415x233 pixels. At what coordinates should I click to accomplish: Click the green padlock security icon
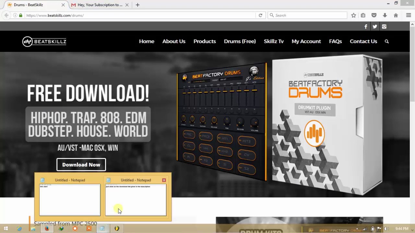[x=21, y=15]
